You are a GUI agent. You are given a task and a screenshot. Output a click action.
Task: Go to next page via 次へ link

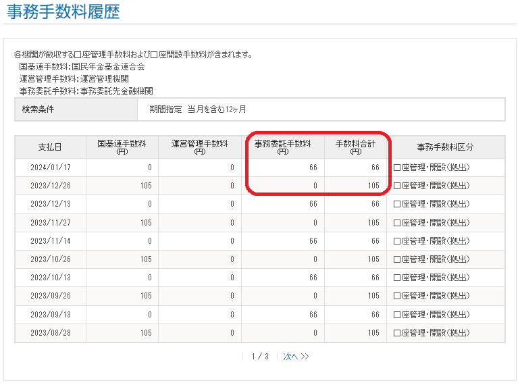(x=296, y=356)
